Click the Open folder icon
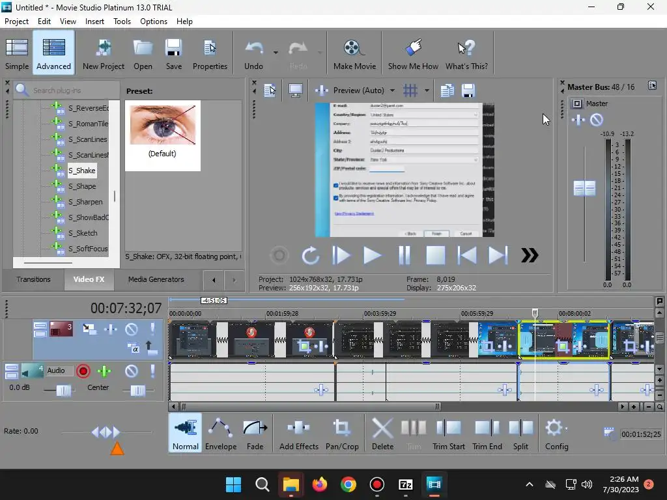This screenshot has width=667, height=500. 143,53
